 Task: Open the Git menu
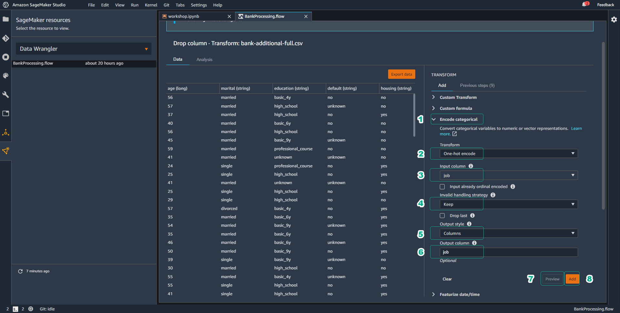[166, 5]
